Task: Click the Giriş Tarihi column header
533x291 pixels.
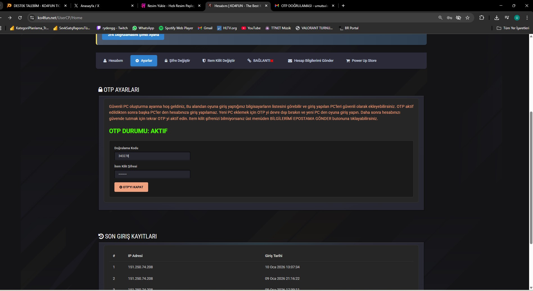Action: point(274,256)
